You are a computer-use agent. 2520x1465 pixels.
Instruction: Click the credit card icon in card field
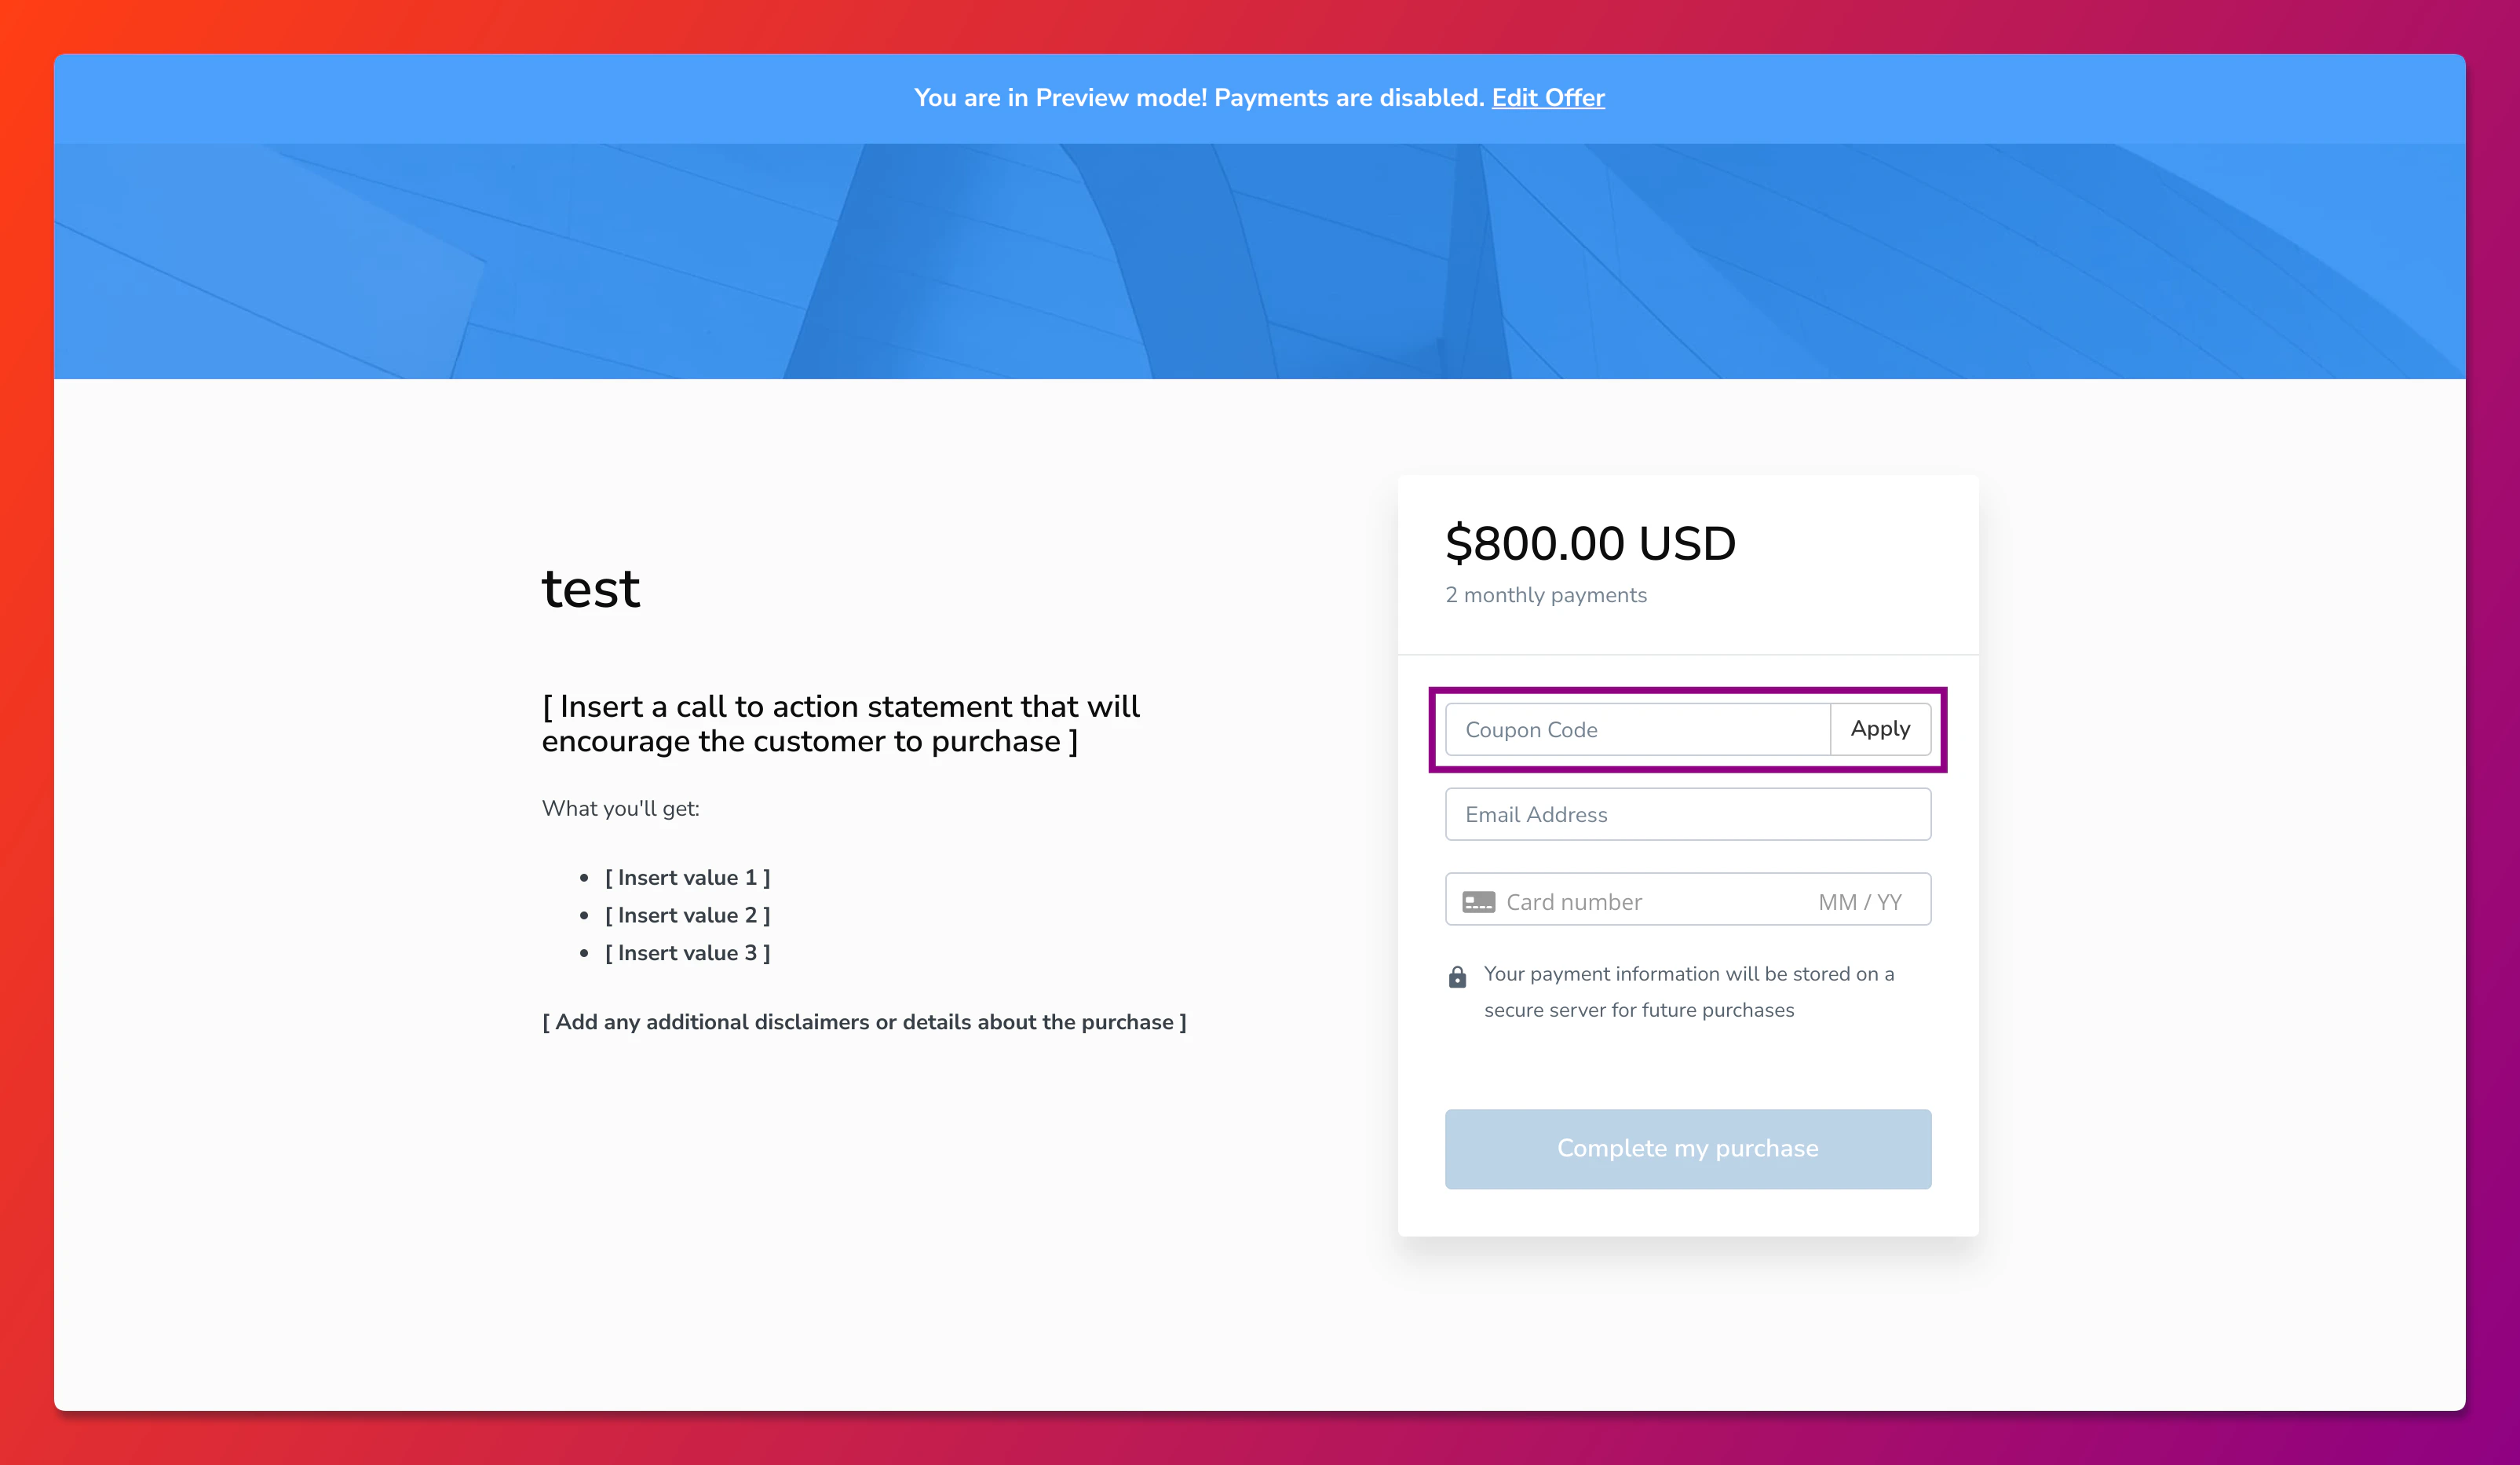[1478, 900]
